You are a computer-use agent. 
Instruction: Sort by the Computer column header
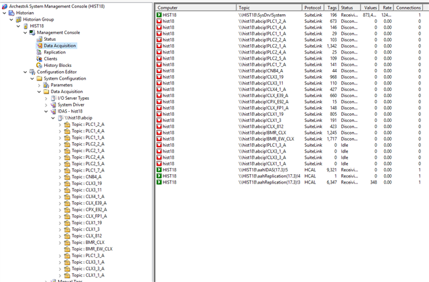click(196, 7)
